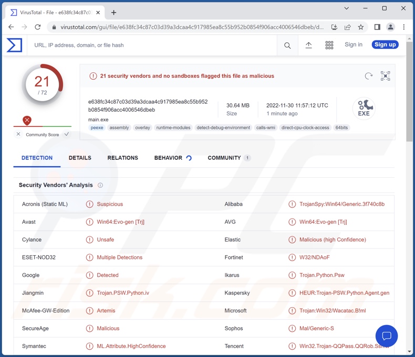Open the apps grid icon

(329, 45)
